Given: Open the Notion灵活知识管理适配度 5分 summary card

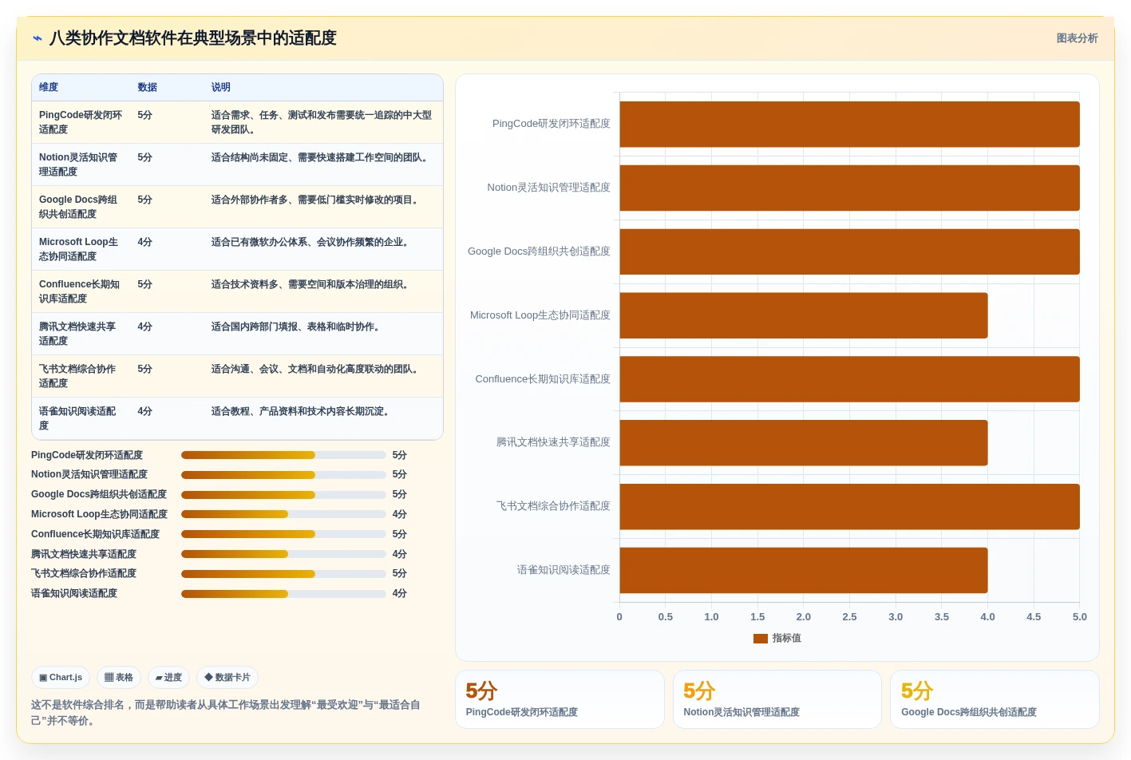Looking at the screenshot, I should click(x=777, y=699).
